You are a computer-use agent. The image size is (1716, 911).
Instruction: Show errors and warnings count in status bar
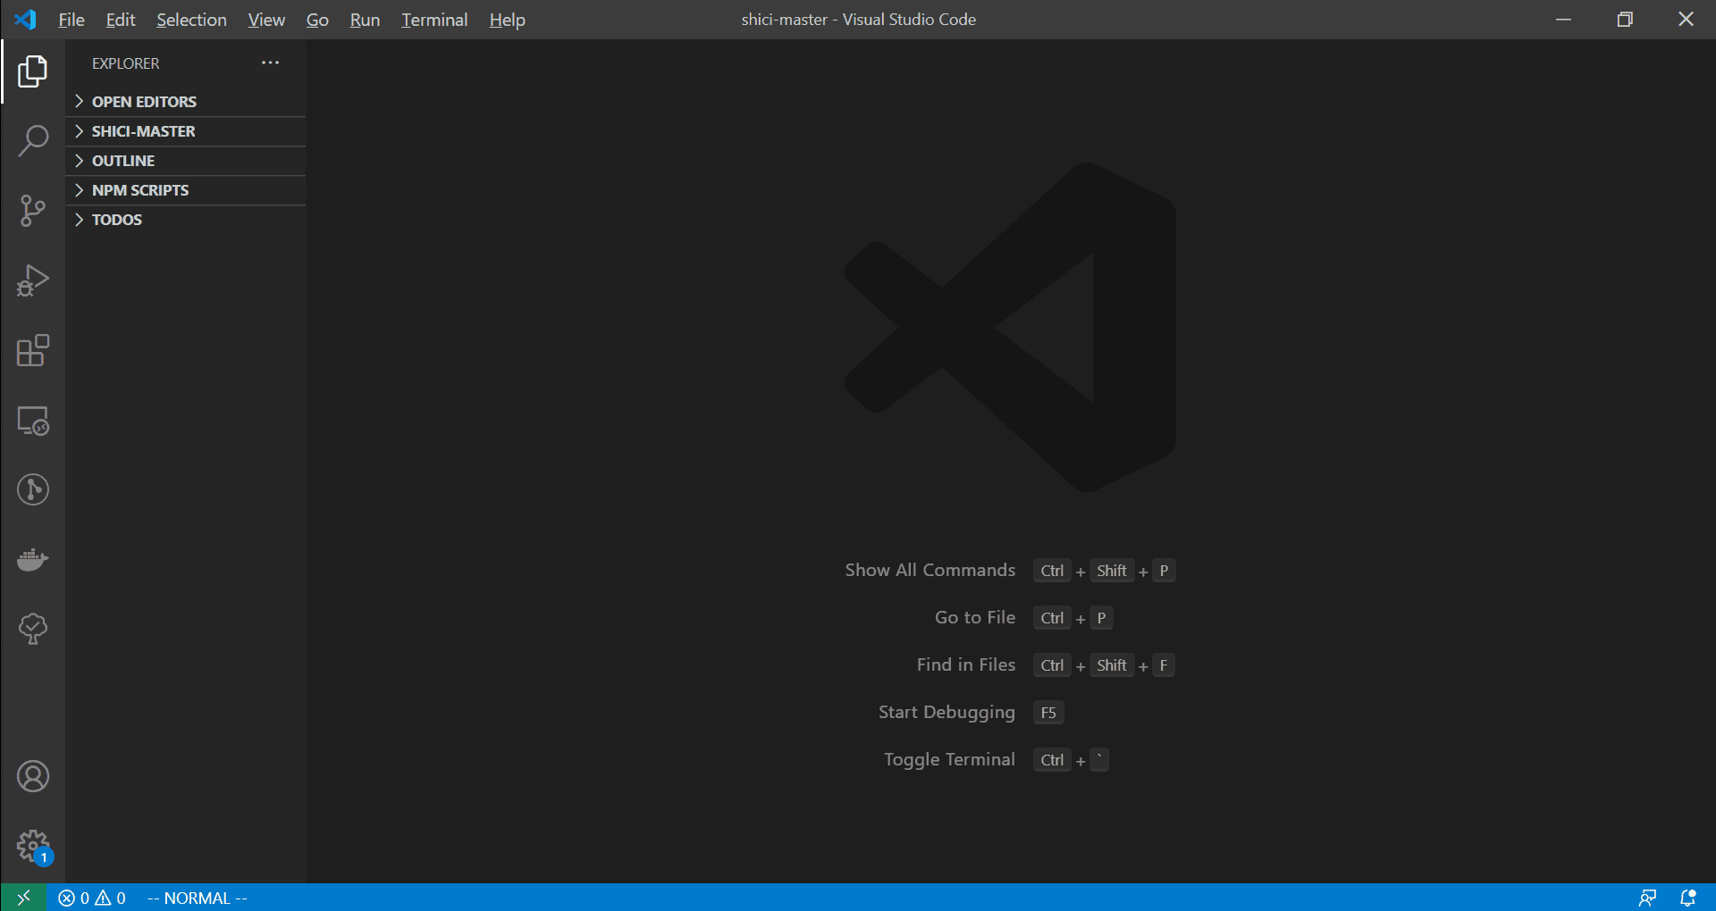(92, 898)
